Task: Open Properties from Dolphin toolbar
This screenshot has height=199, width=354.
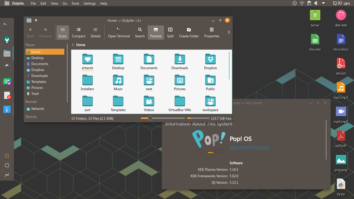Action: (x=212, y=32)
